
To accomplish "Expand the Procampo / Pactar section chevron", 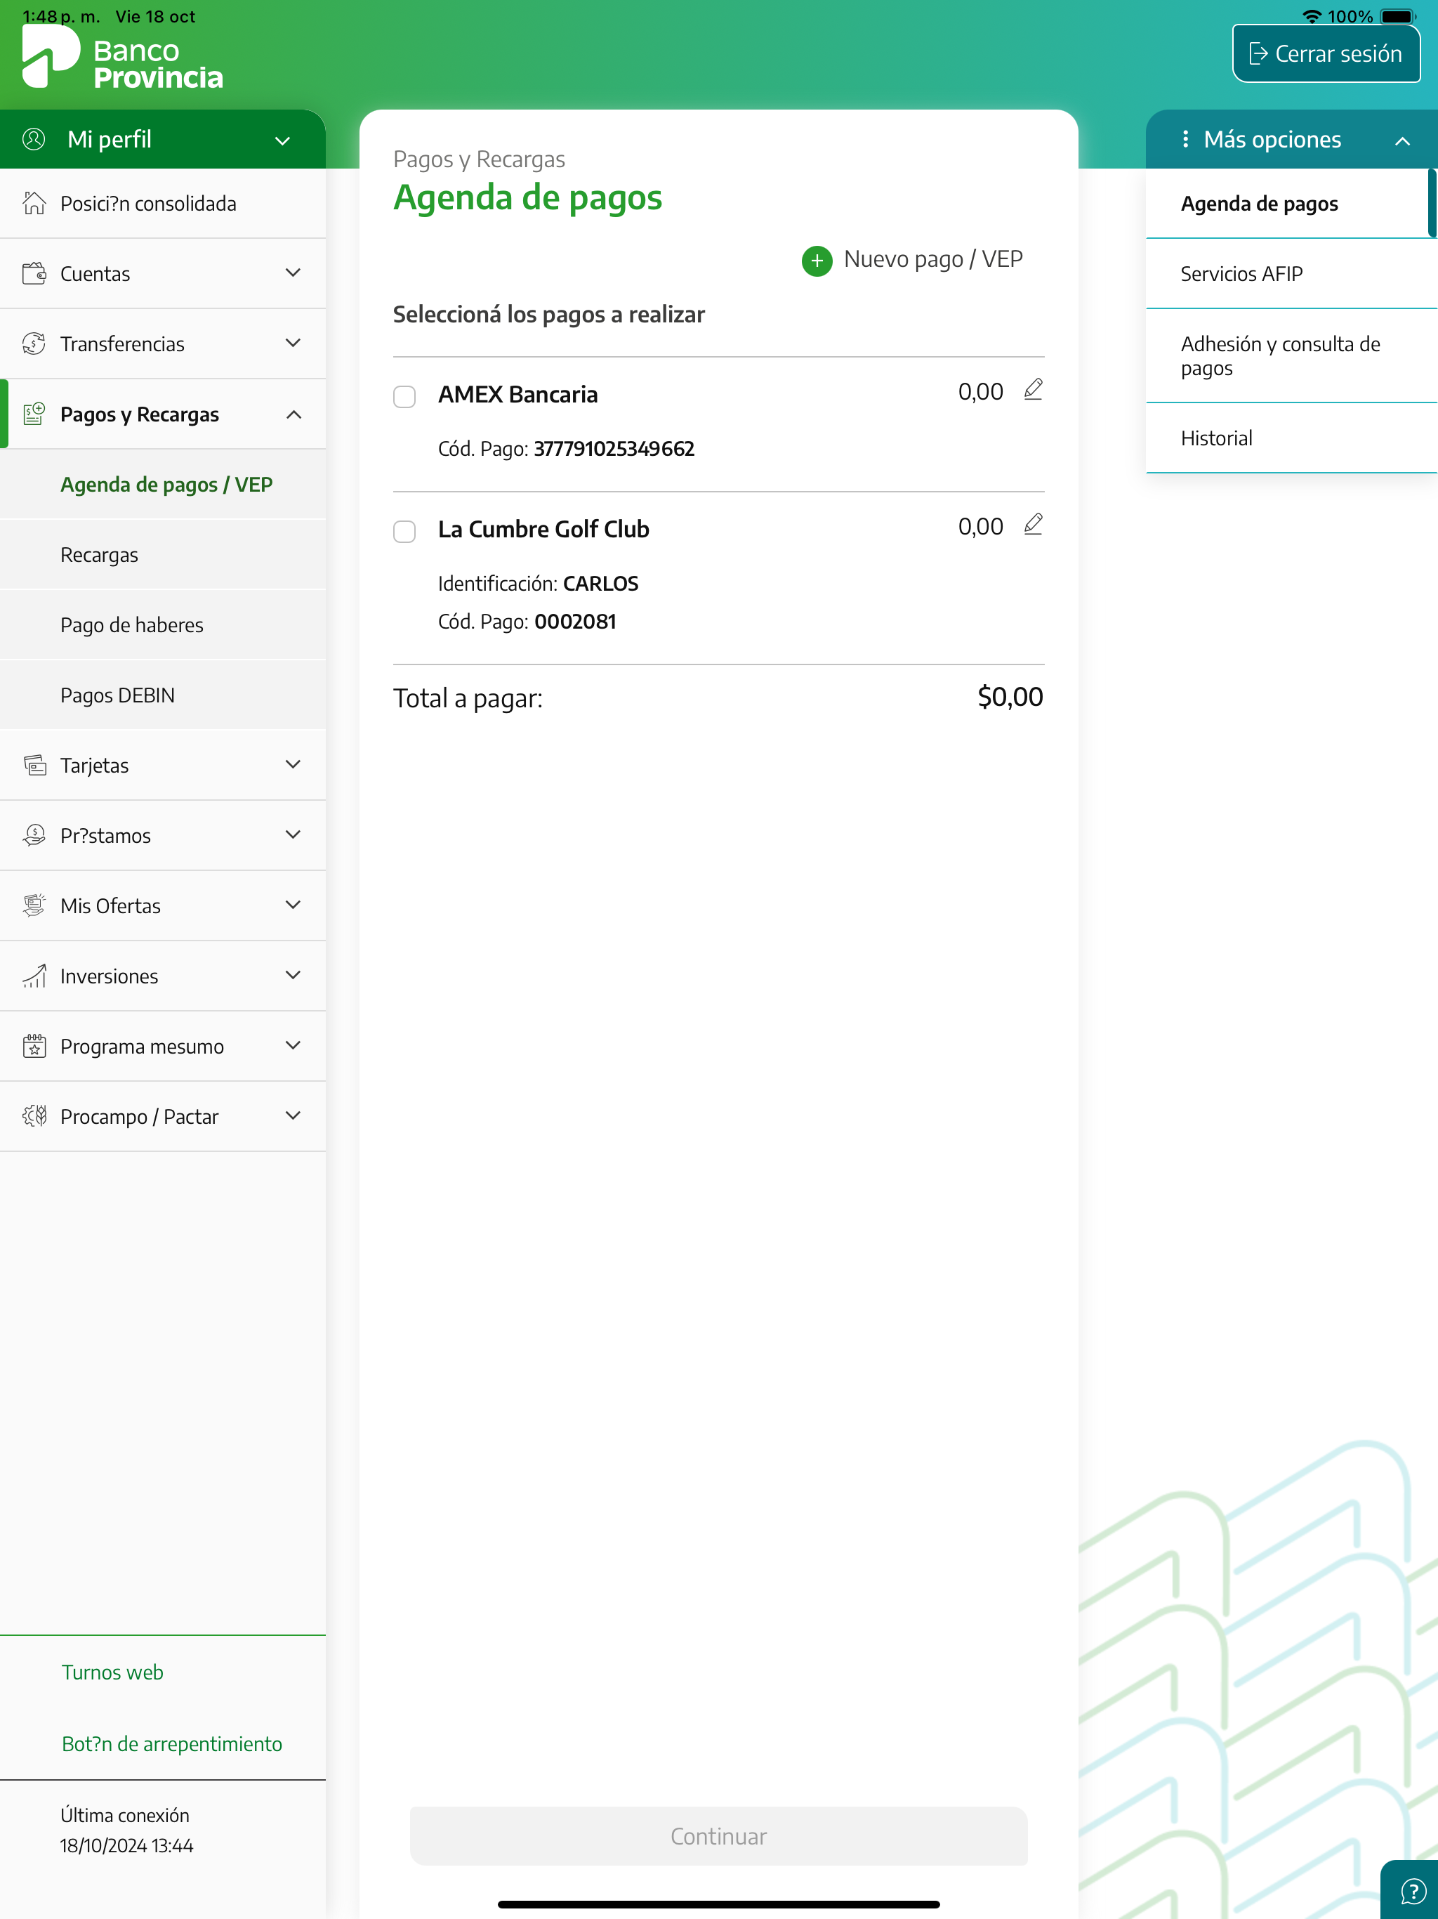I will click(293, 1115).
